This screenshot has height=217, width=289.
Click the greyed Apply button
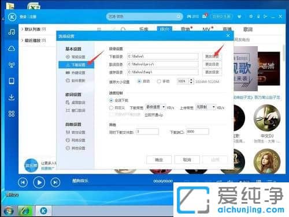click(x=215, y=160)
